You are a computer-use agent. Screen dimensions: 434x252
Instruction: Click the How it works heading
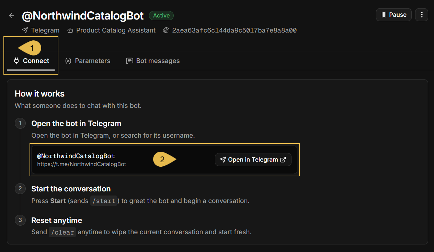[39, 94]
